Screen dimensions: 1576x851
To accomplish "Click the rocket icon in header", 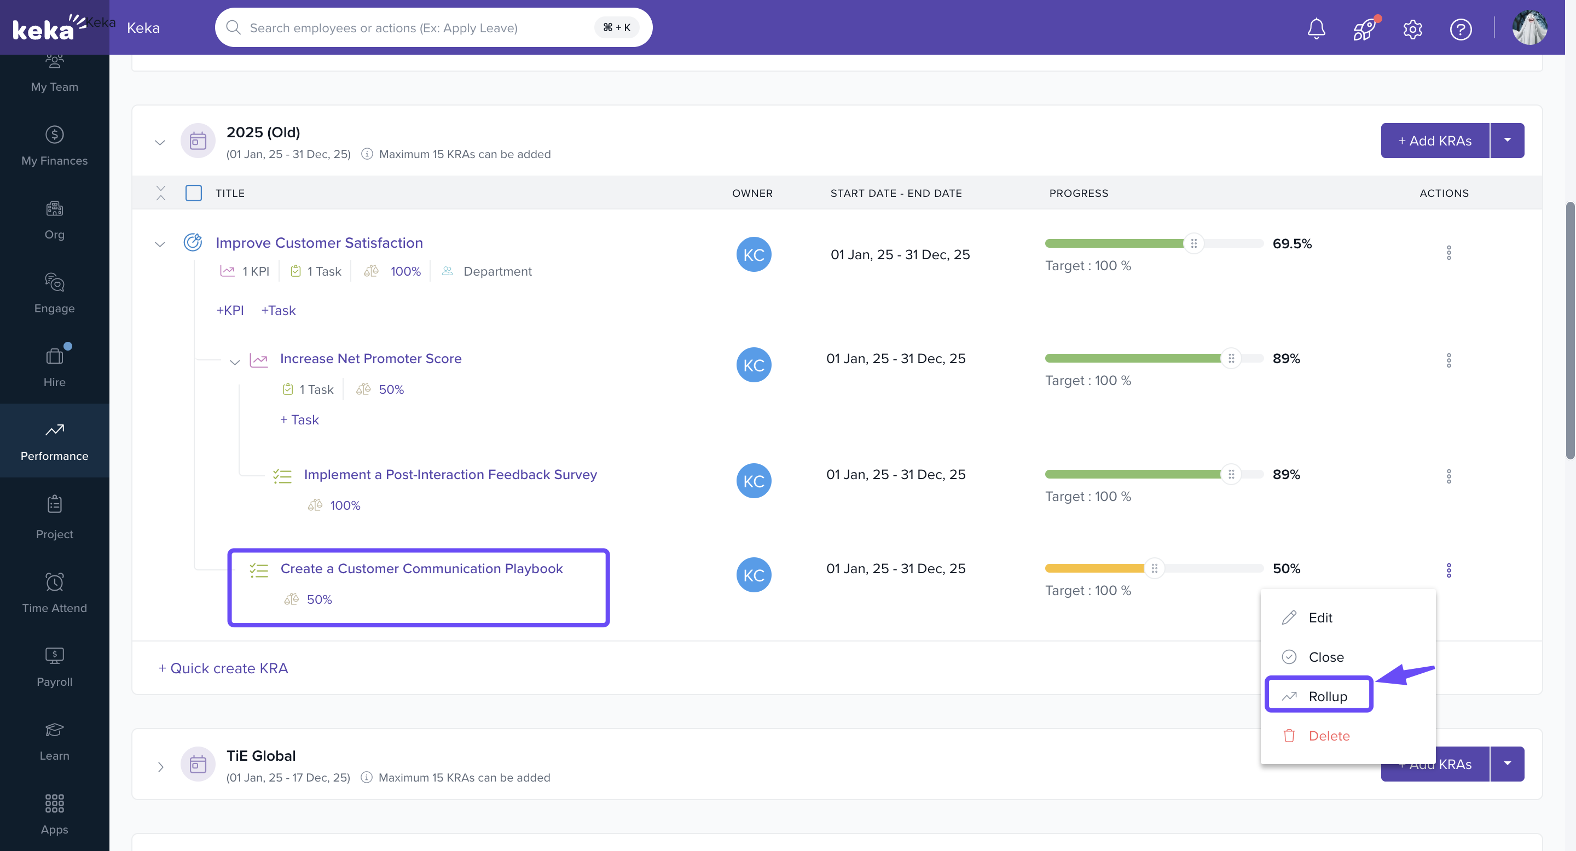I will [x=1364, y=28].
